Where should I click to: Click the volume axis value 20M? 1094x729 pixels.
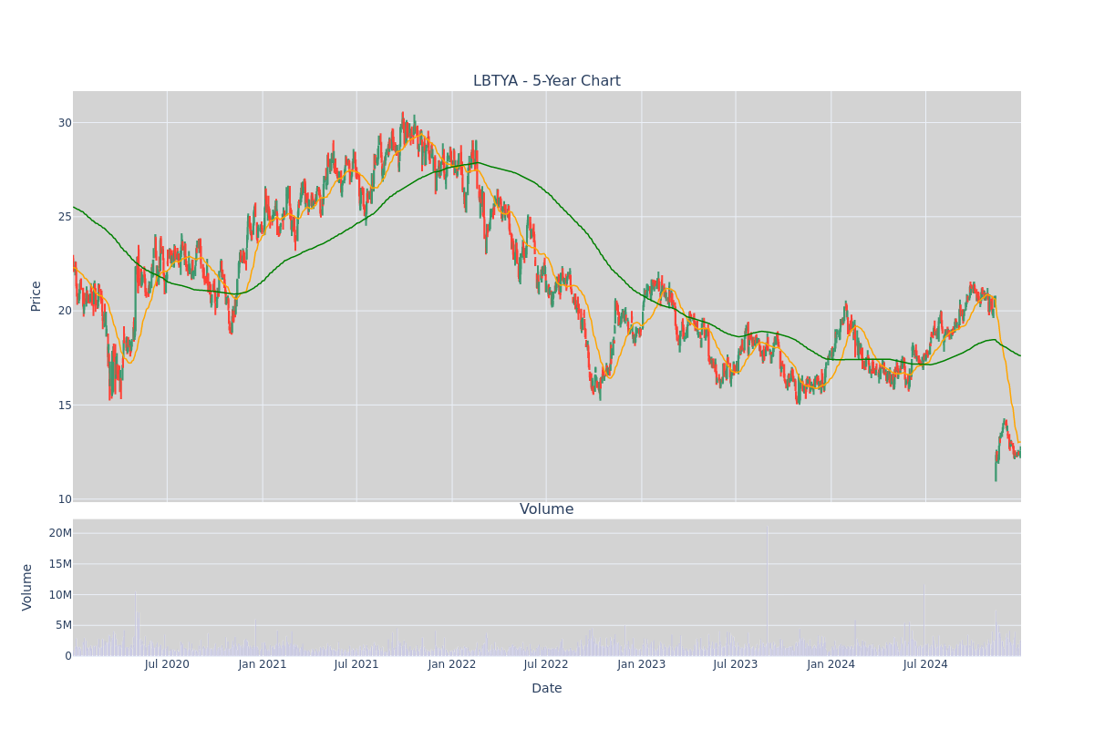(60, 533)
